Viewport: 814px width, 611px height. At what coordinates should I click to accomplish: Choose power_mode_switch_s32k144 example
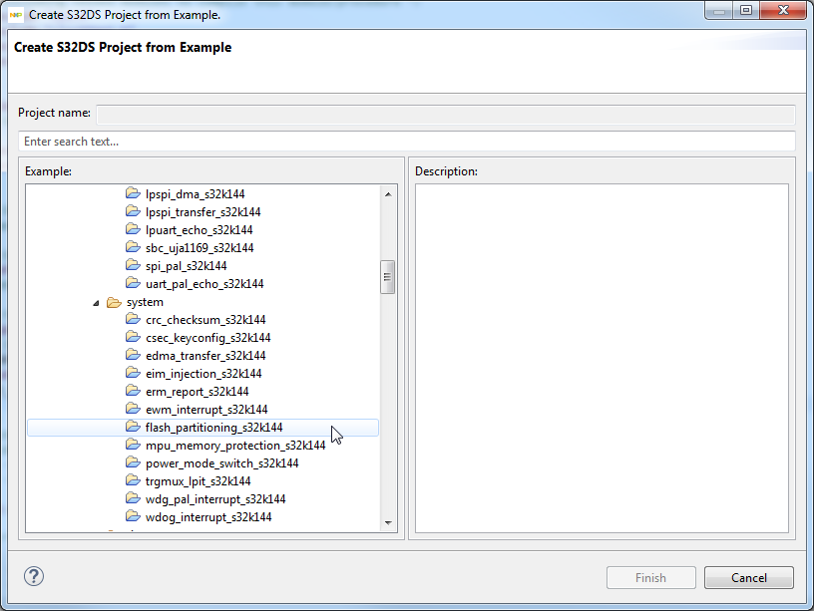coord(221,463)
